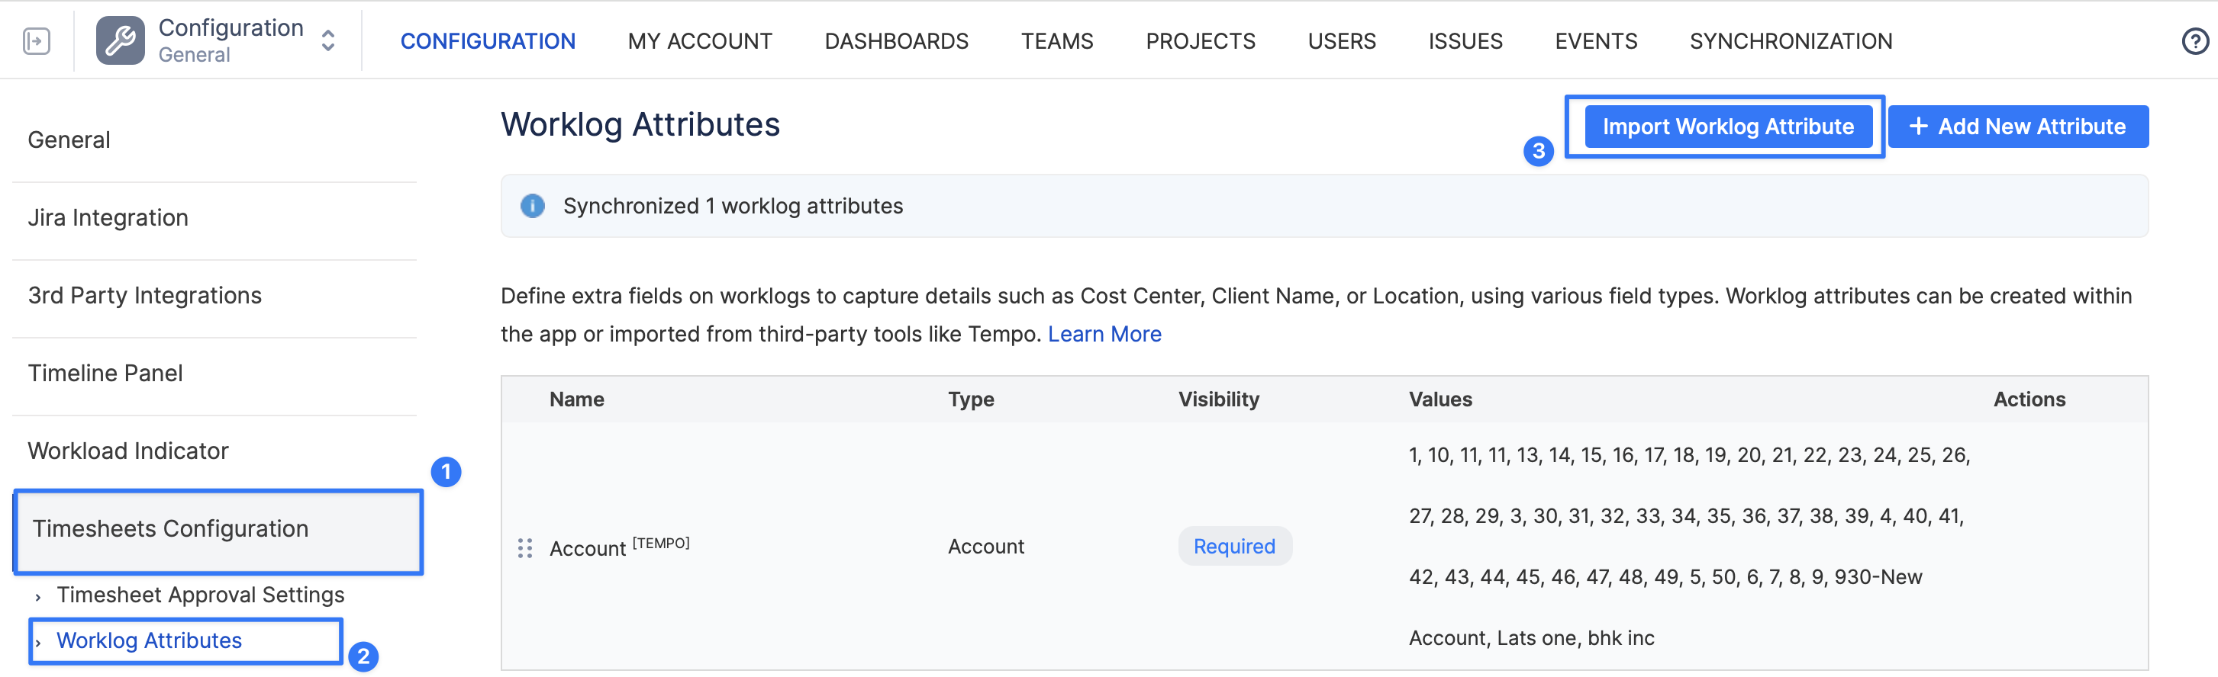This screenshot has height=677, width=2218.
Task: Follow the Learn More link
Action: point(1104,334)
